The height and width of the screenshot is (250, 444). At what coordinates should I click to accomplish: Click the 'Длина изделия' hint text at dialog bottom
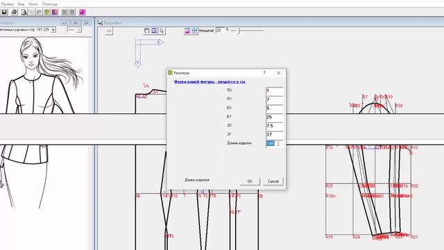[197, 180]
